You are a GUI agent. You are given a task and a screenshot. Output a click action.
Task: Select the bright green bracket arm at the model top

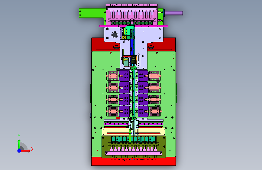point(91,13)
